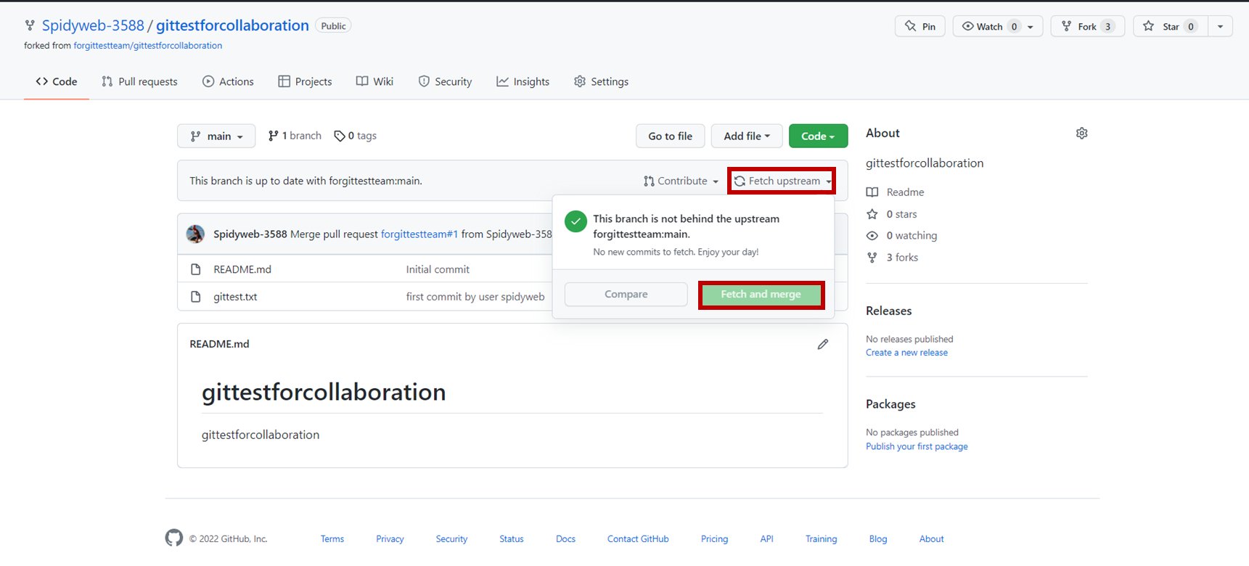This screenshot has width=1249, height=566.
Task: Click the Readme link in About
Action: 905,192
